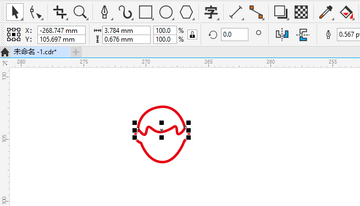The width and height of the screenshot is (360, 206).
Task: Select the Connector tool
Action: (x=256, y=13)
